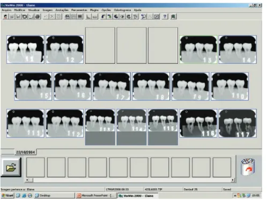Open the Ferramentas menu
Screen dimensions: 267x200
(79, 10)
